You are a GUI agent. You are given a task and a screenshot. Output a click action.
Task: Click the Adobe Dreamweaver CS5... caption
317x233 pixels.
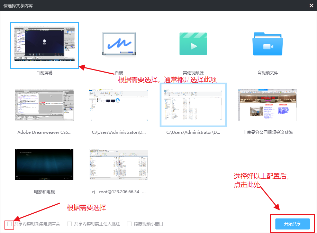click(x=44, y=132)
